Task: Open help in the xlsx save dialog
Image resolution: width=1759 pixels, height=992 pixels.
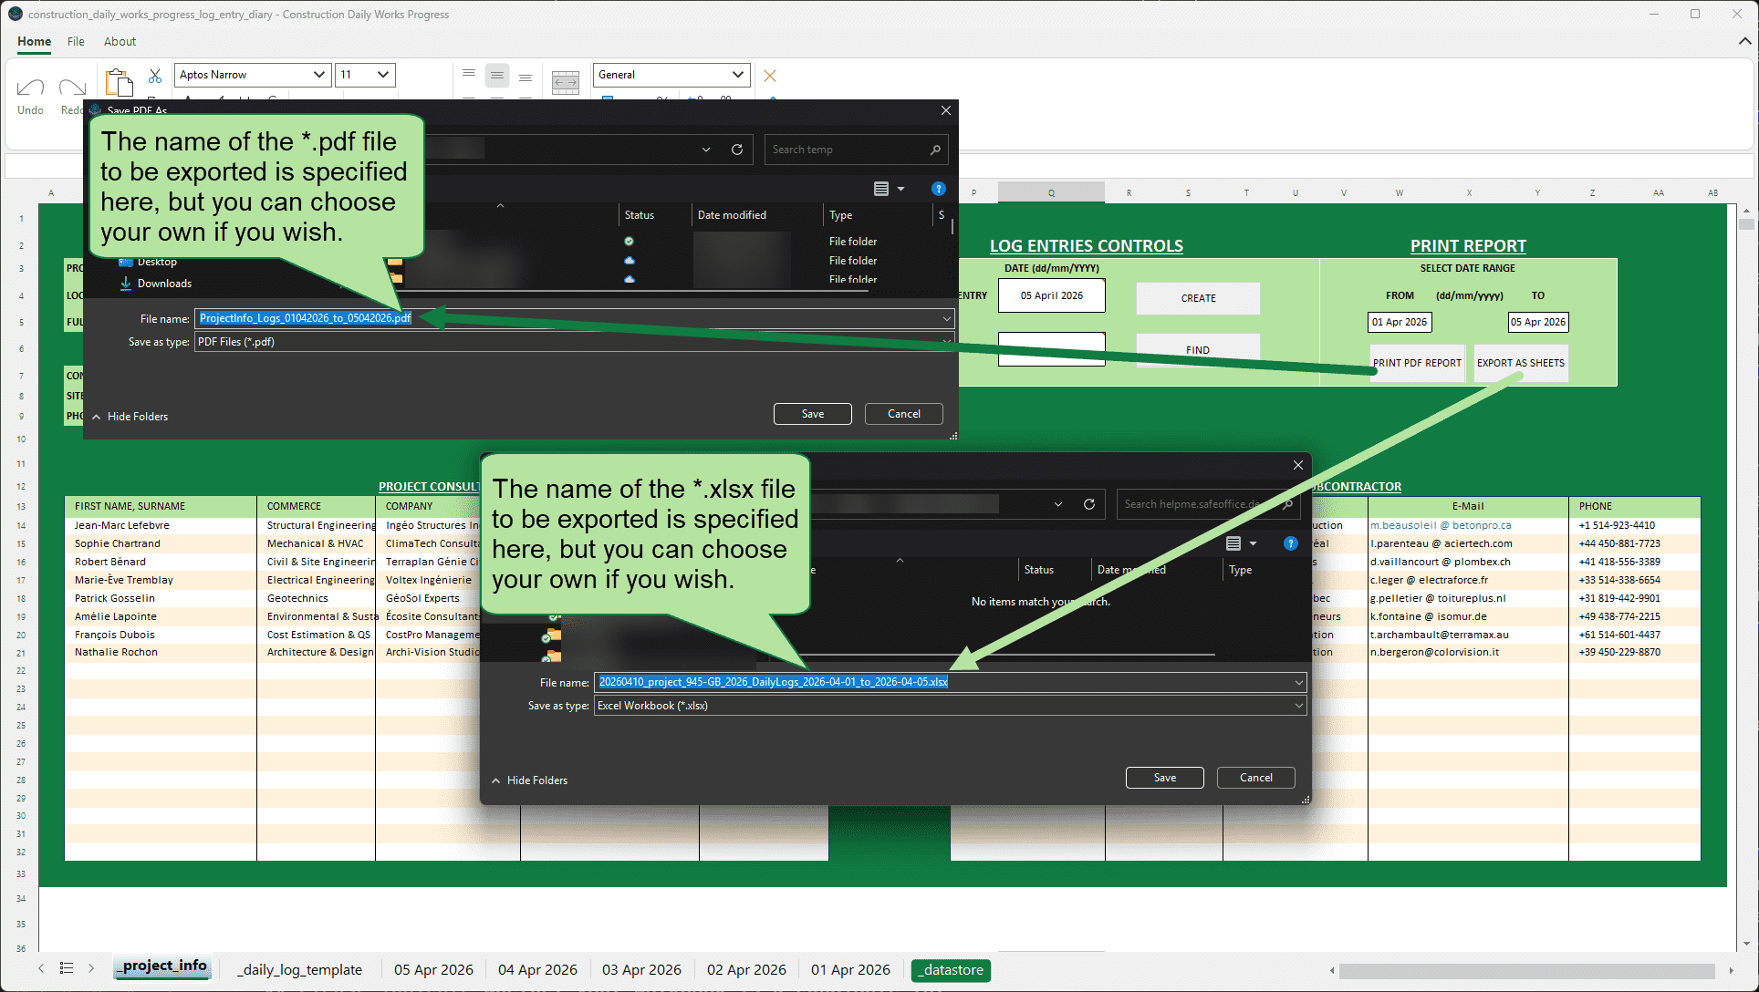Action: click(1290, 543)
